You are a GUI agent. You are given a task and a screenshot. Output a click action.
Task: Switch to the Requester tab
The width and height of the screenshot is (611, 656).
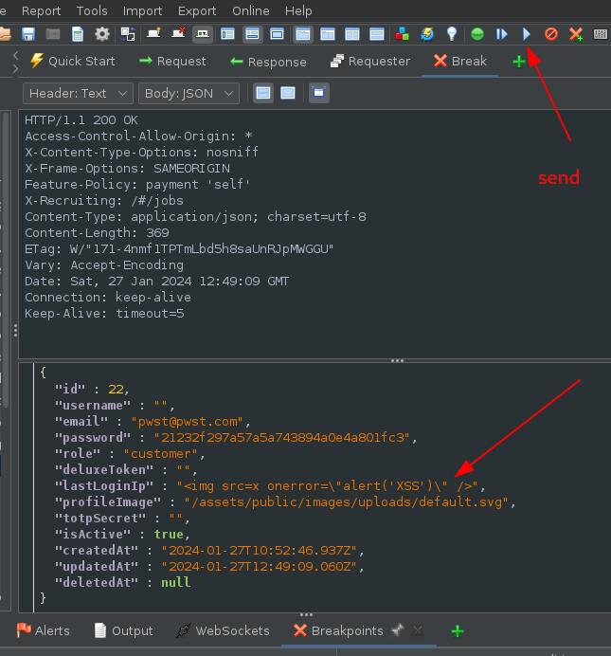(x=369, y=61)
